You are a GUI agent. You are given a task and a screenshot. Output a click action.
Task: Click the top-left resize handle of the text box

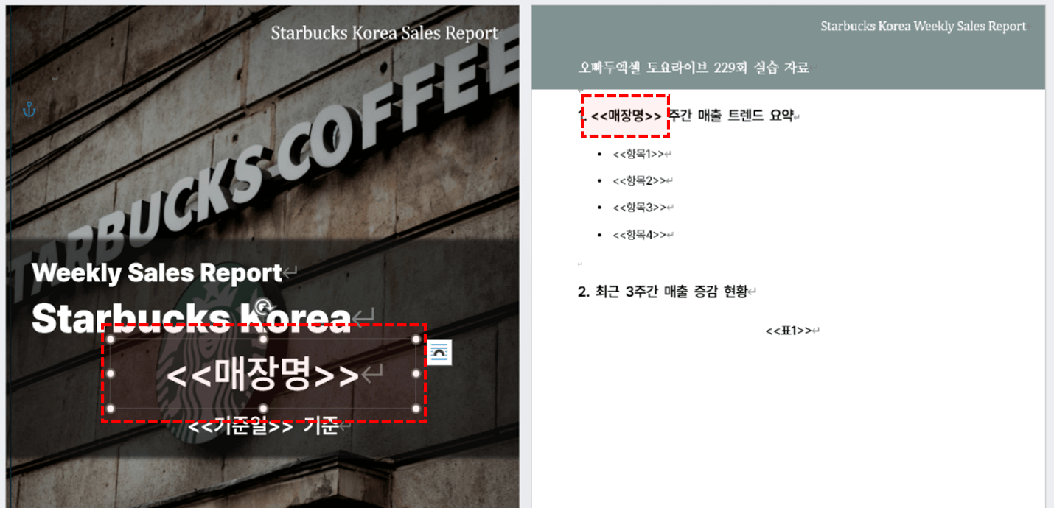pos(111,339)
